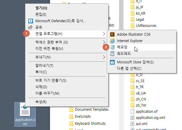Expand the 연결 프로그램(H) submenu arrow
The image size is (182, 130).
[104, 34]
